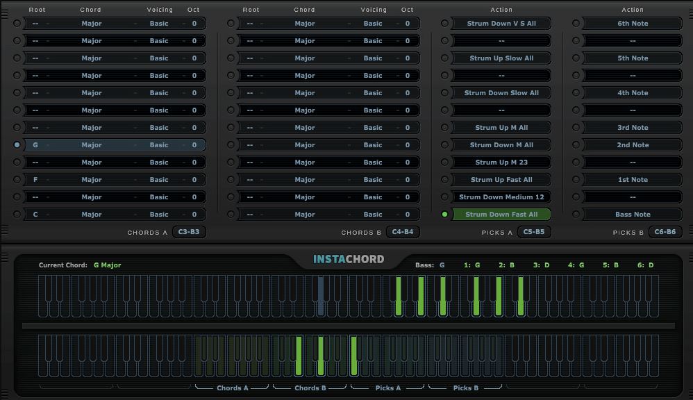Enable the LED beside Strum Up Fast All
The height and width of the screenshot is (400, 693).
tap(444, 179)
